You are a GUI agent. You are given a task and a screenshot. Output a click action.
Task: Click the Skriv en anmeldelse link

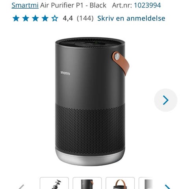[131, 18]
